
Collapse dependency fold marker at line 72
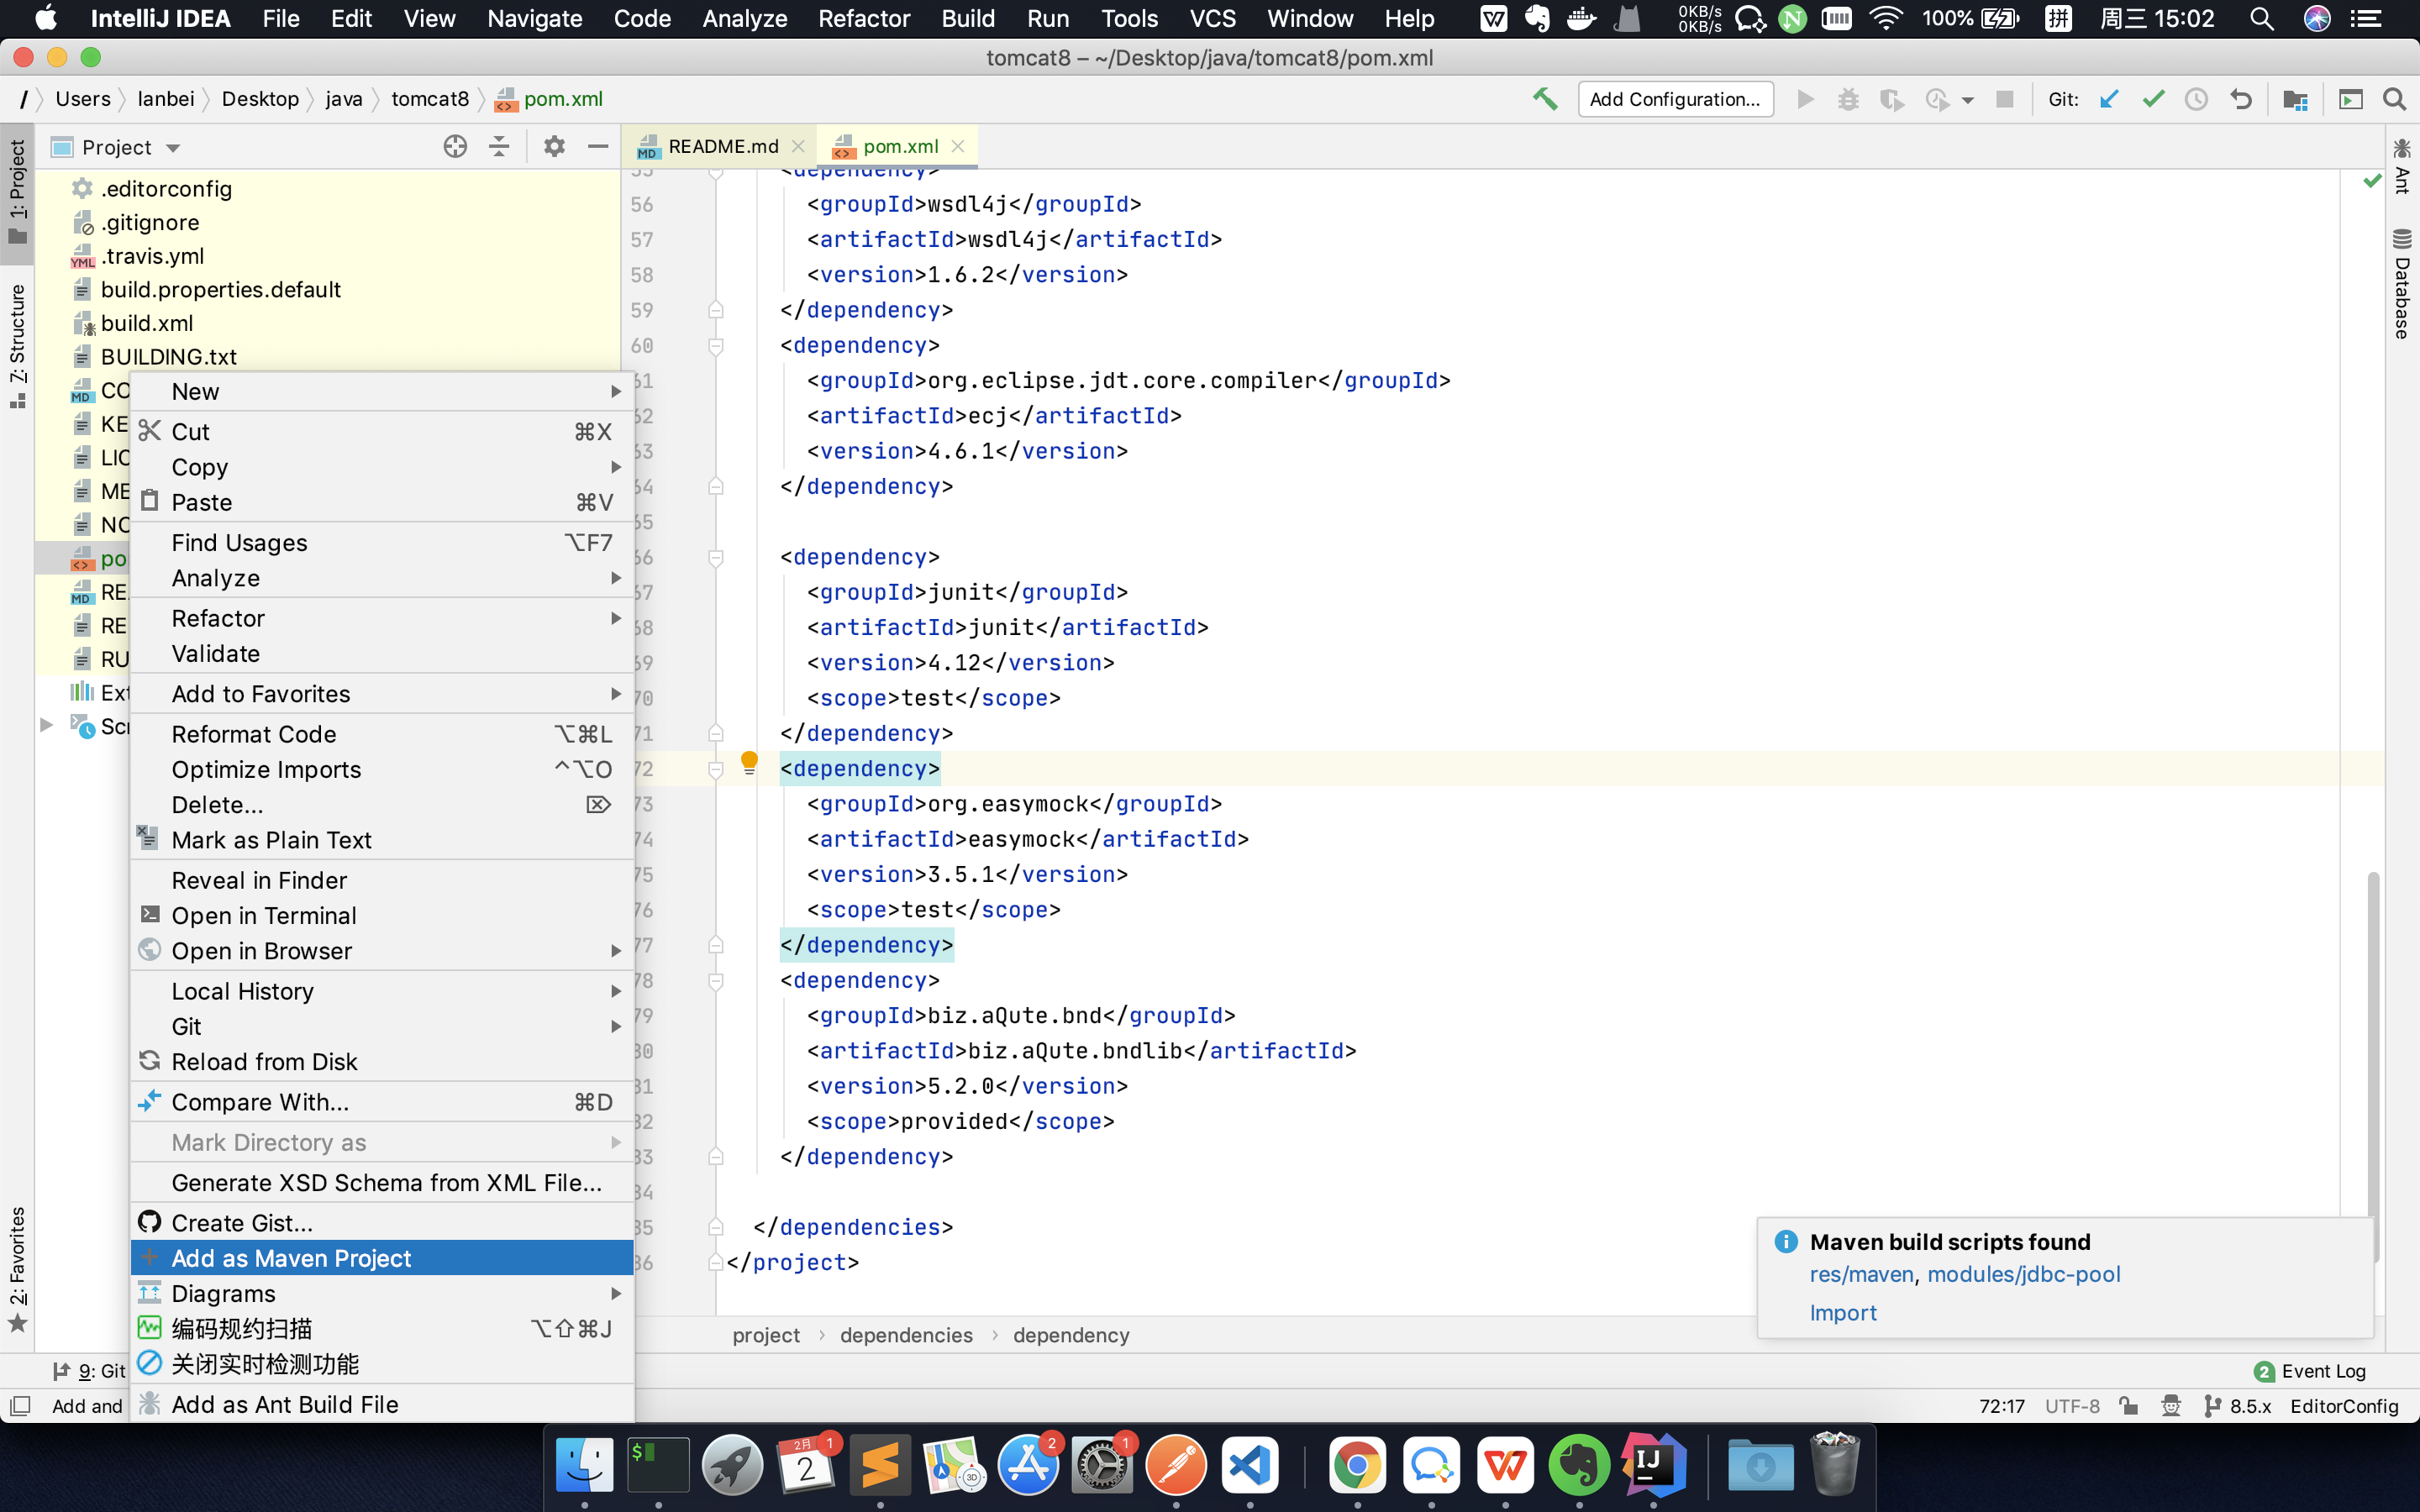(716, 769)
